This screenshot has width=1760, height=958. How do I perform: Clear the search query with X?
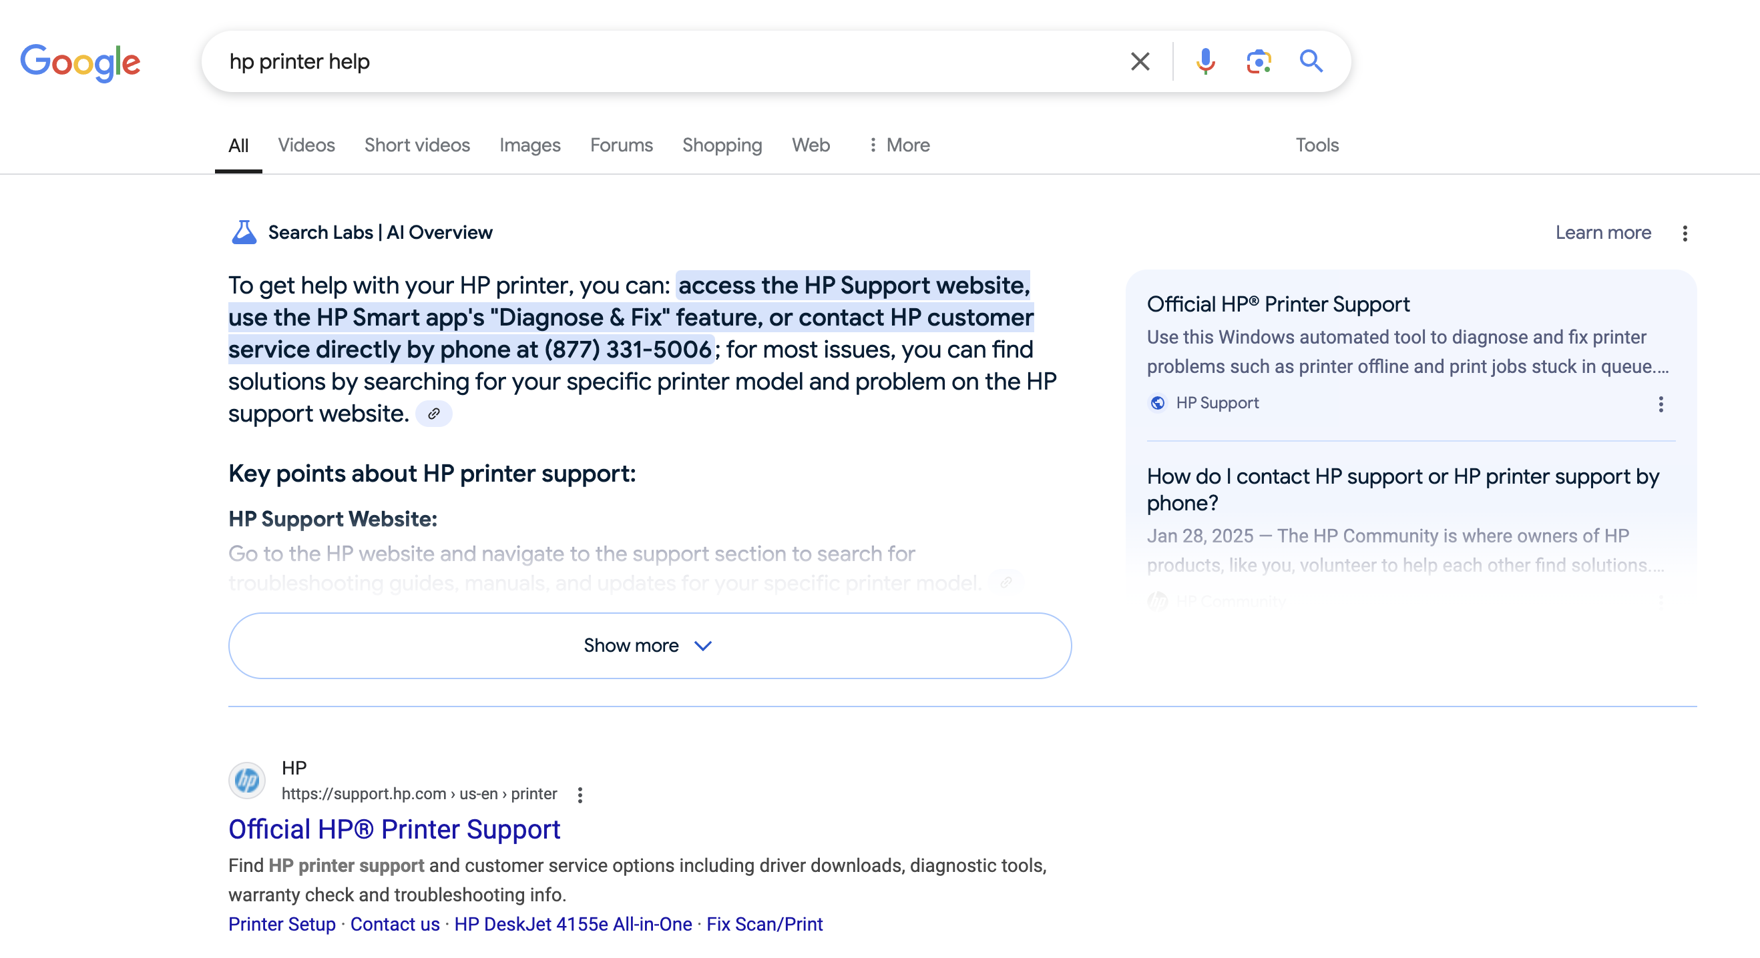click(x=1140, y=61)
